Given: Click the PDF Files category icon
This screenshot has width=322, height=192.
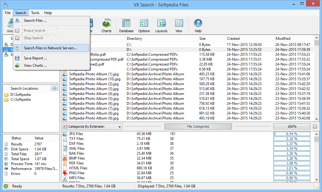Looking at the screenshot, I should click(x=65, y=163).
